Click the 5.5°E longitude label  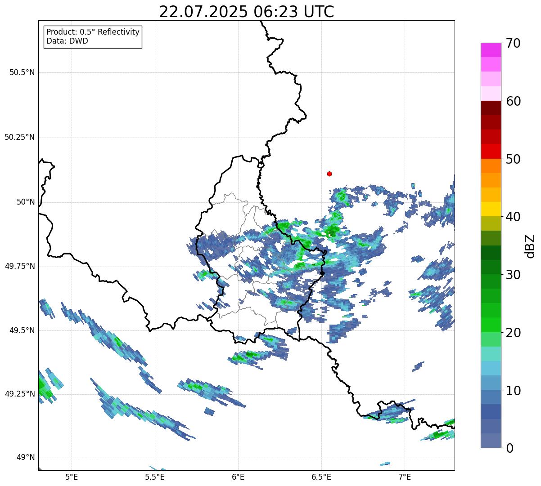tap(155, 477)
